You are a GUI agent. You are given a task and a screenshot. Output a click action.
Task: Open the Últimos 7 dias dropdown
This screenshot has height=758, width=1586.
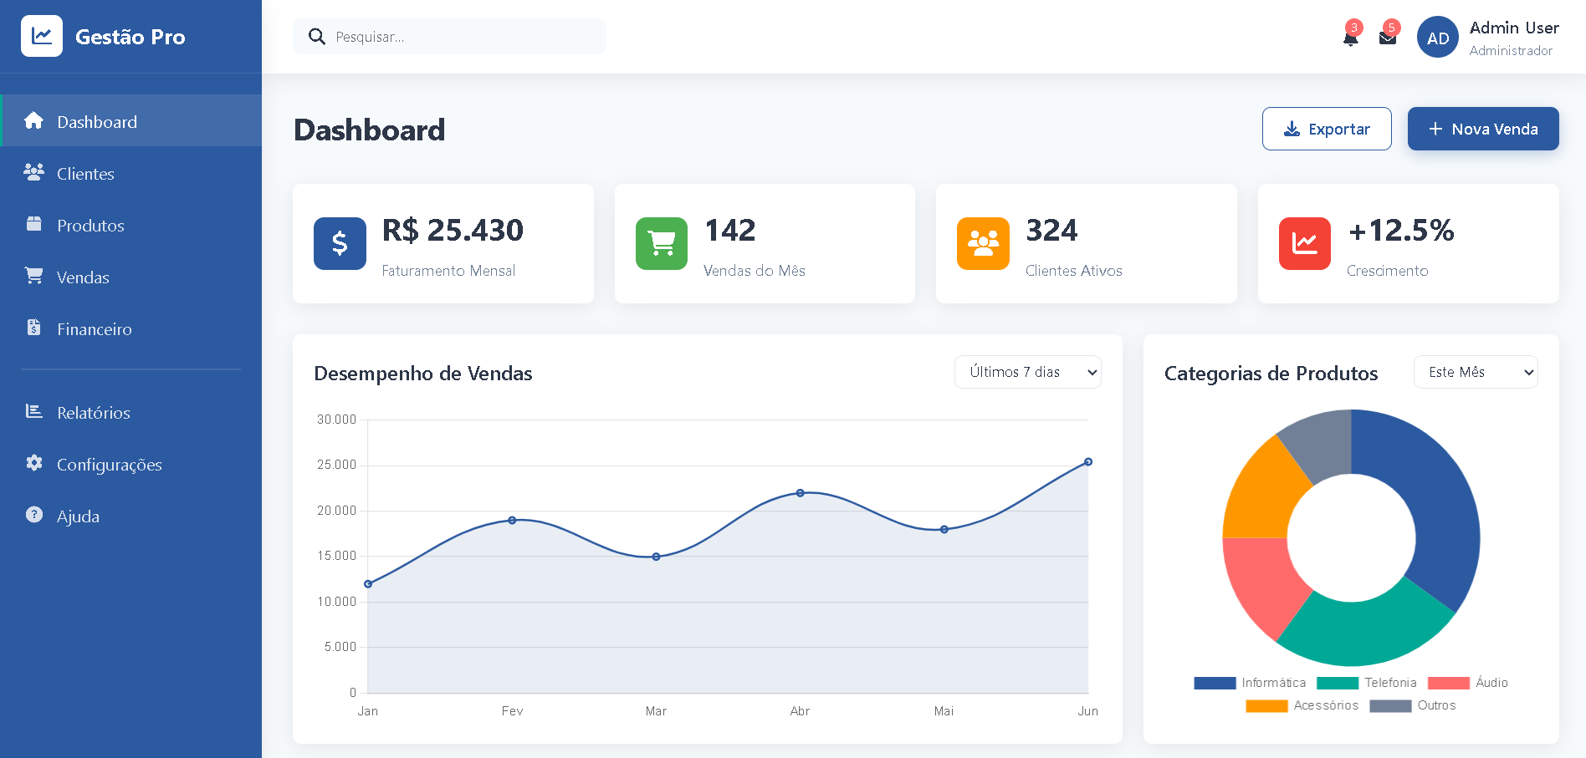click(x=1027, y=372)
